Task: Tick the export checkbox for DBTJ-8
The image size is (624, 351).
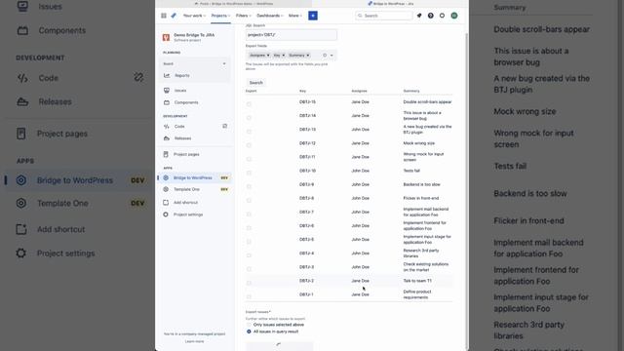Action: 249,201
